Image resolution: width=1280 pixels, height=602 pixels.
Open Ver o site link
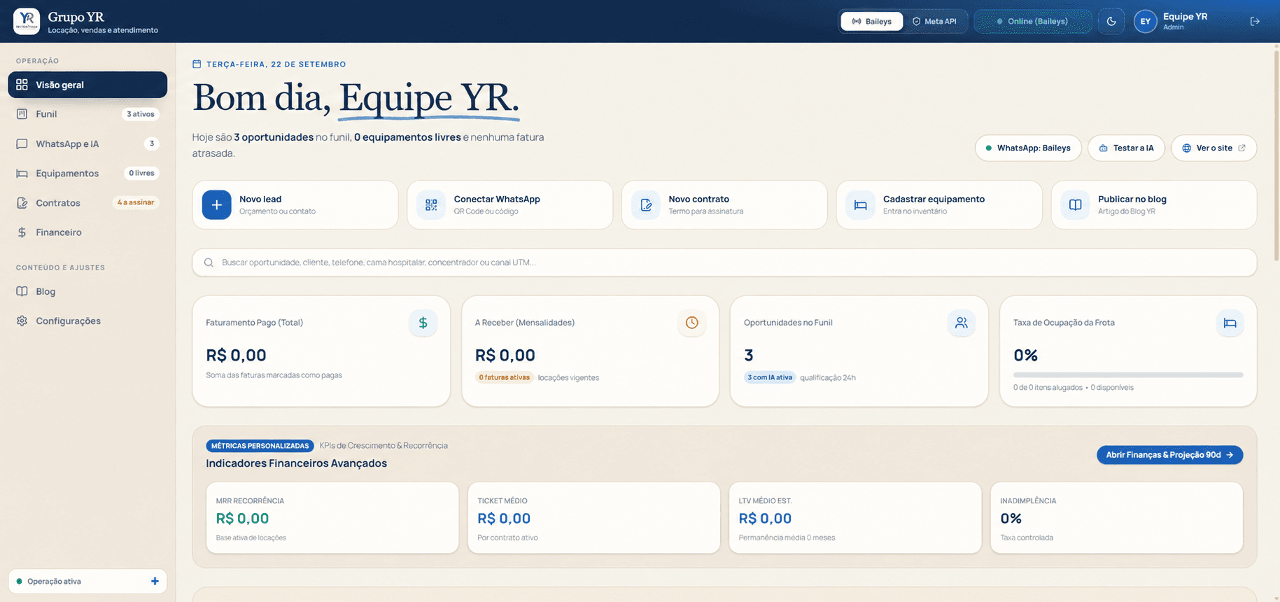tap(1214, 148)
